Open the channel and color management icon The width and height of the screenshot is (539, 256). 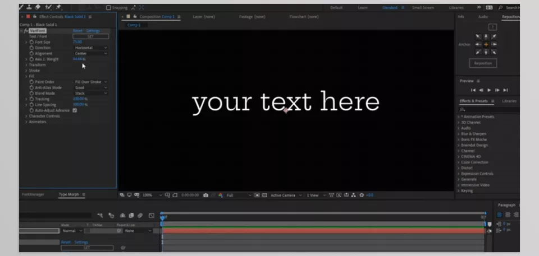pyautogui.click(x=220, y=196)
